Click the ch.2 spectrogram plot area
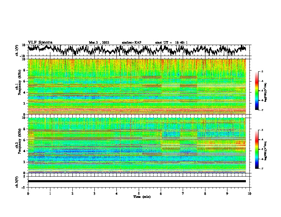Image resolution: width=281 pixels, height=217 pixels. [x=137, y=145]
